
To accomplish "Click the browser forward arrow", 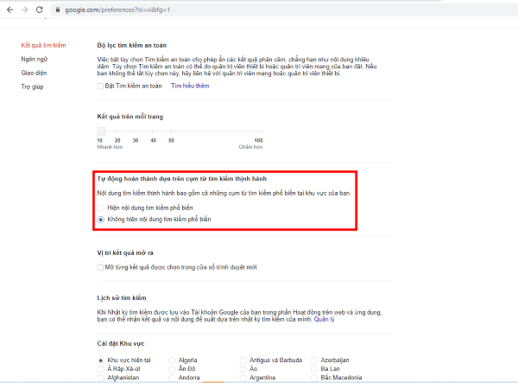I will coord(24,10).
